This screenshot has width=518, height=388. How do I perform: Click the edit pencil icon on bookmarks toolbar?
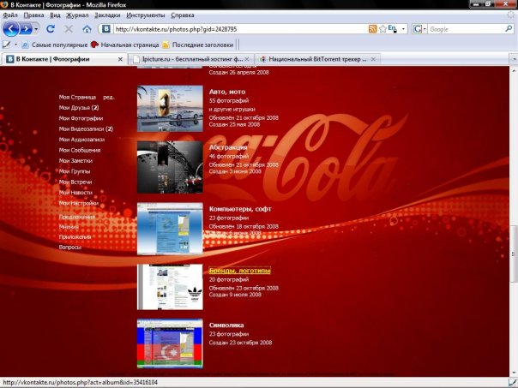point(6,45)
